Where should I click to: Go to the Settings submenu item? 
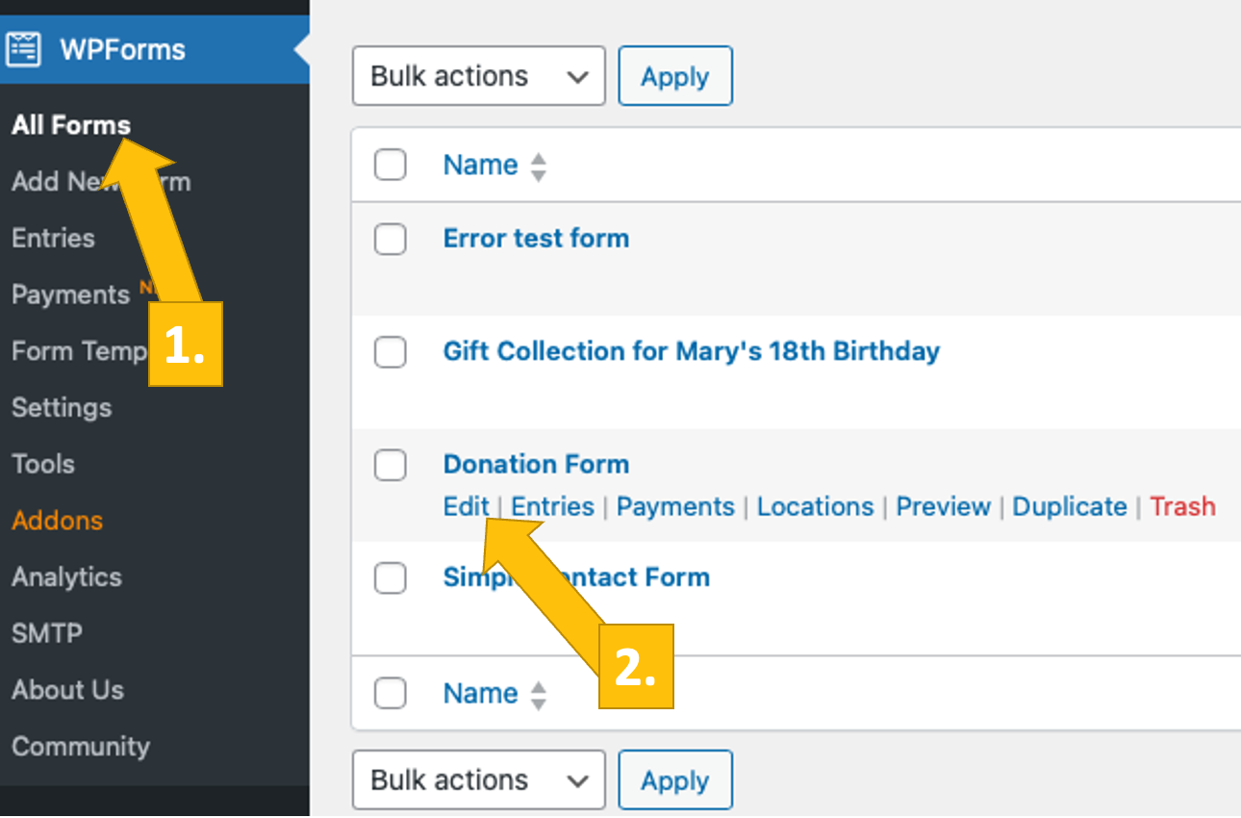[x=62, y=408]
